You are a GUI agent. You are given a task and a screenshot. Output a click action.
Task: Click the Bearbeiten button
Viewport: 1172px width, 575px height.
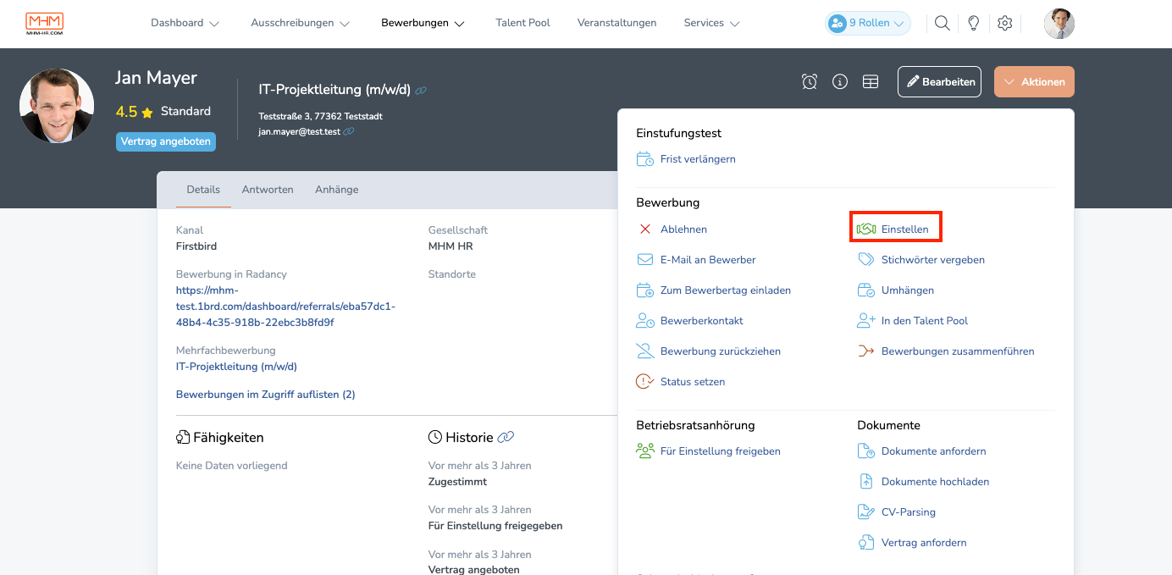939,82
